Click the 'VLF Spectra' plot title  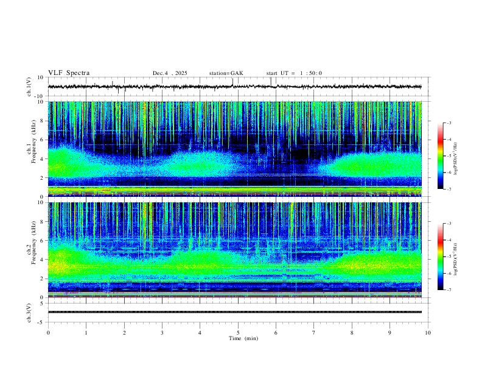point(69,73)
